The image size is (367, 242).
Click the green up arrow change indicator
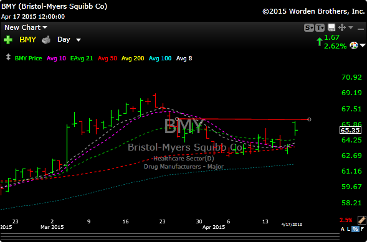[x=319, y=42]
